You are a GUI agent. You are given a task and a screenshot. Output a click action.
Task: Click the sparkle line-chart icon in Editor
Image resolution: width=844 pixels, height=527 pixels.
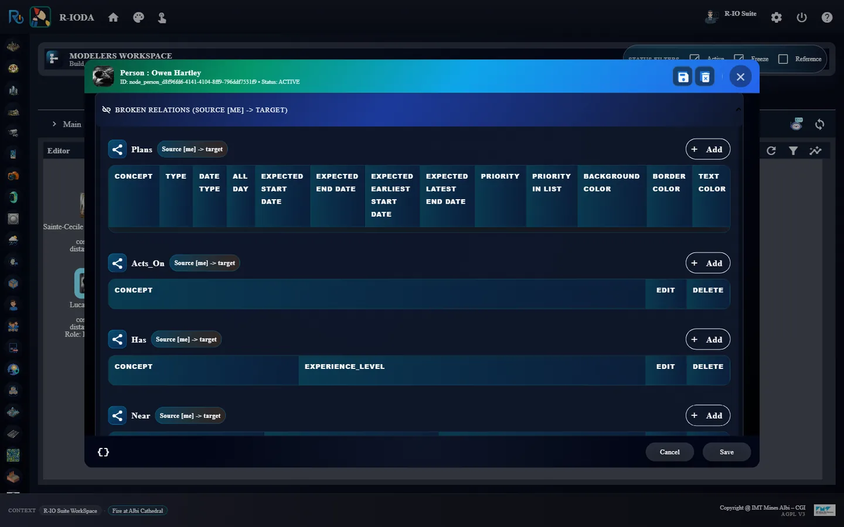pos(815,150)
